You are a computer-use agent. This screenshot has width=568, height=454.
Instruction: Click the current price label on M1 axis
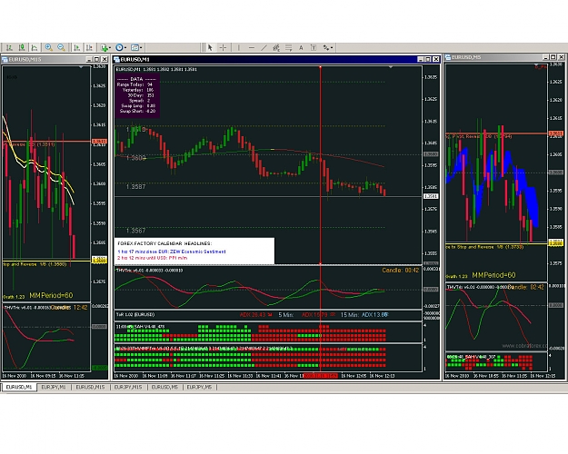pyautogui.click(x=431, y=196)
